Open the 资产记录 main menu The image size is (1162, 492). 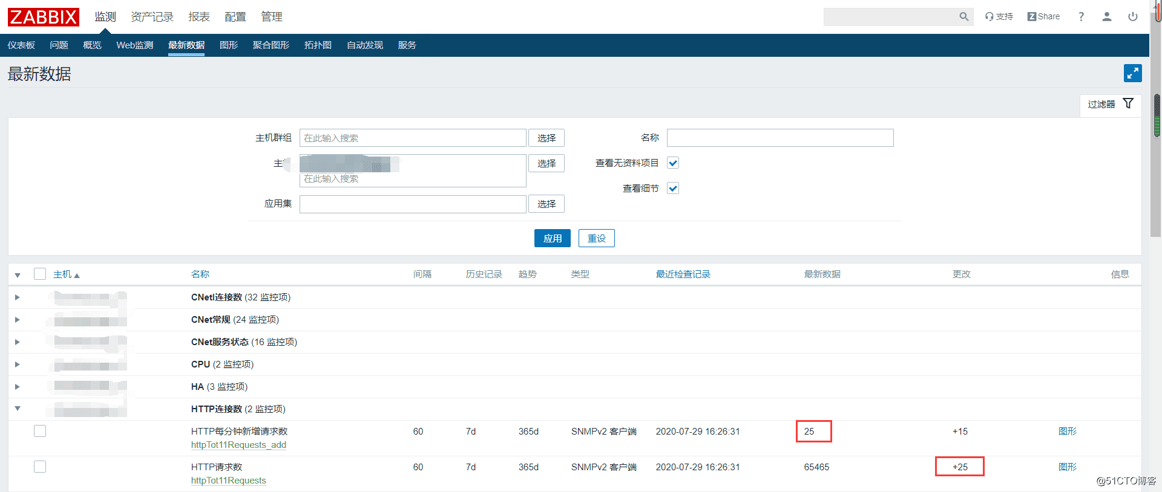152,17
